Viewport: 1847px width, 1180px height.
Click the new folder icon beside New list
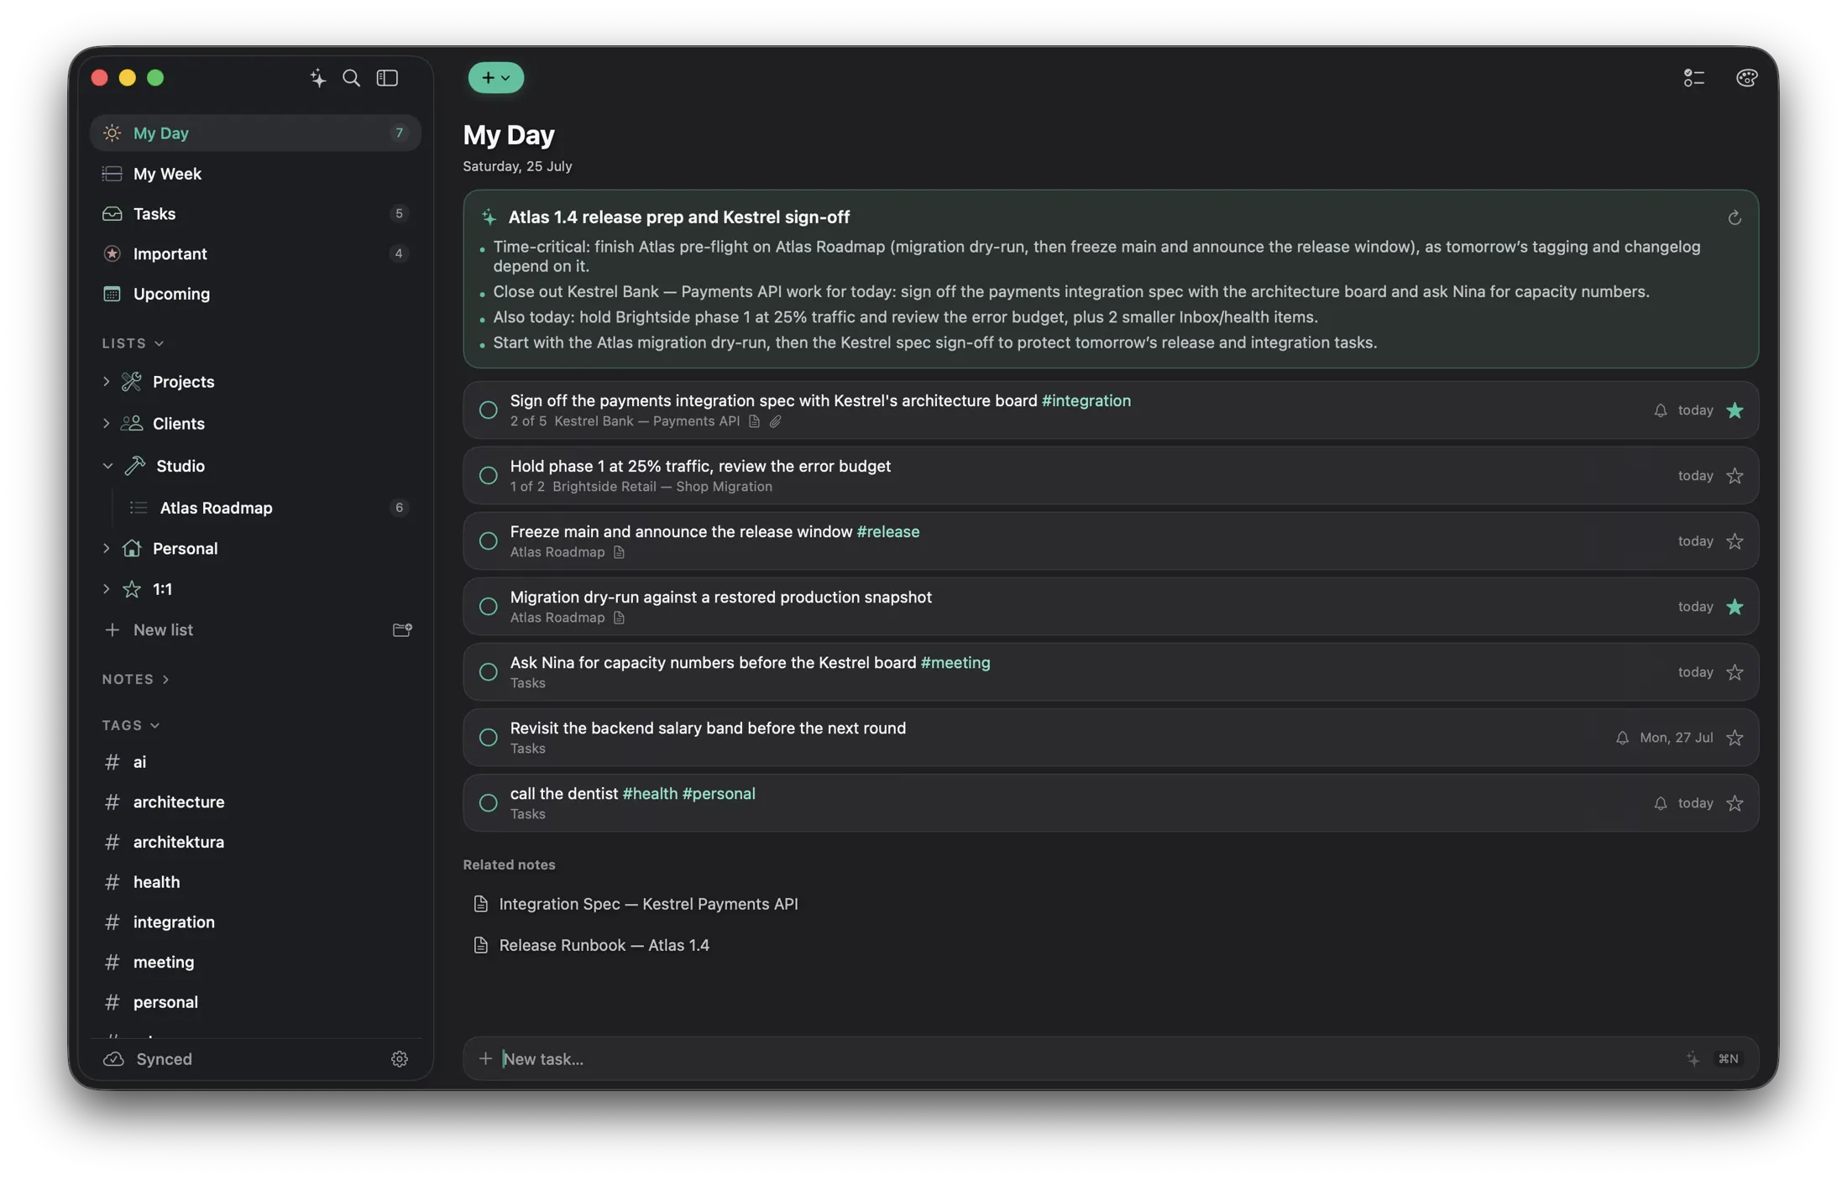point(402,629)
